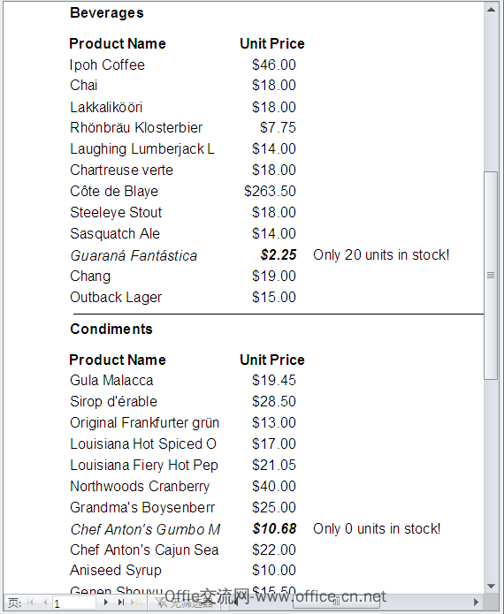This screenshot has width=504, height=614.
Task: Go to the next page arrow
Action: [106, 603]
